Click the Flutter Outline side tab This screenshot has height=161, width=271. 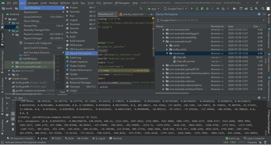click(269, 62)
